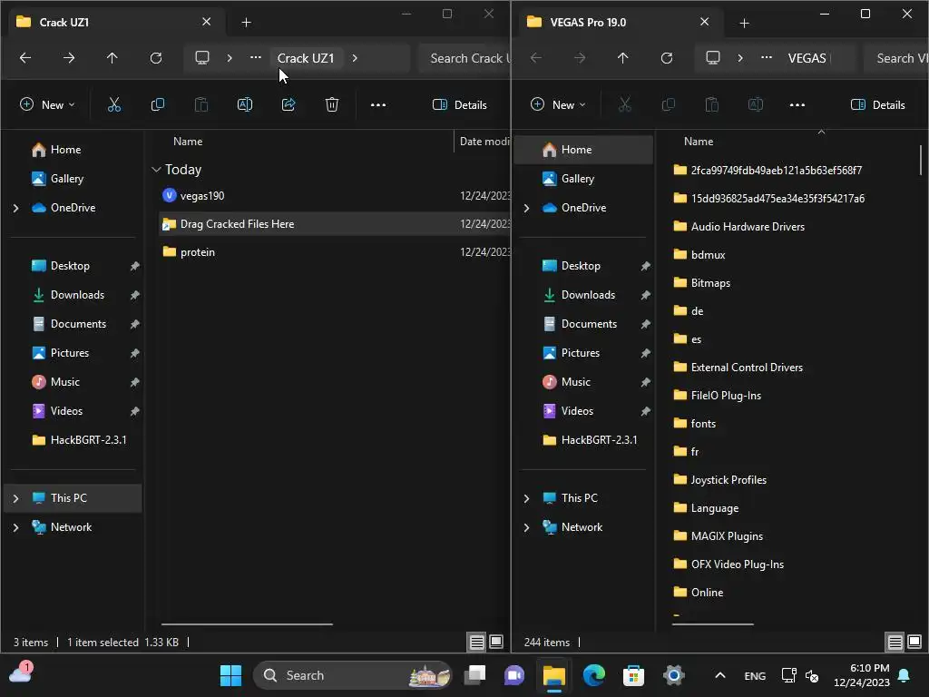This screenshot has height=697, width=929.
Task: Click Crack UZ1 breadcrumb in address bar
Action: pyautogui.click(x=306, y=58)
